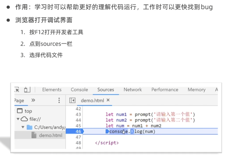Click the '浏览器打开调试界面' bullet text
This screenshot has width=230, height=156.
coord(44,20)
